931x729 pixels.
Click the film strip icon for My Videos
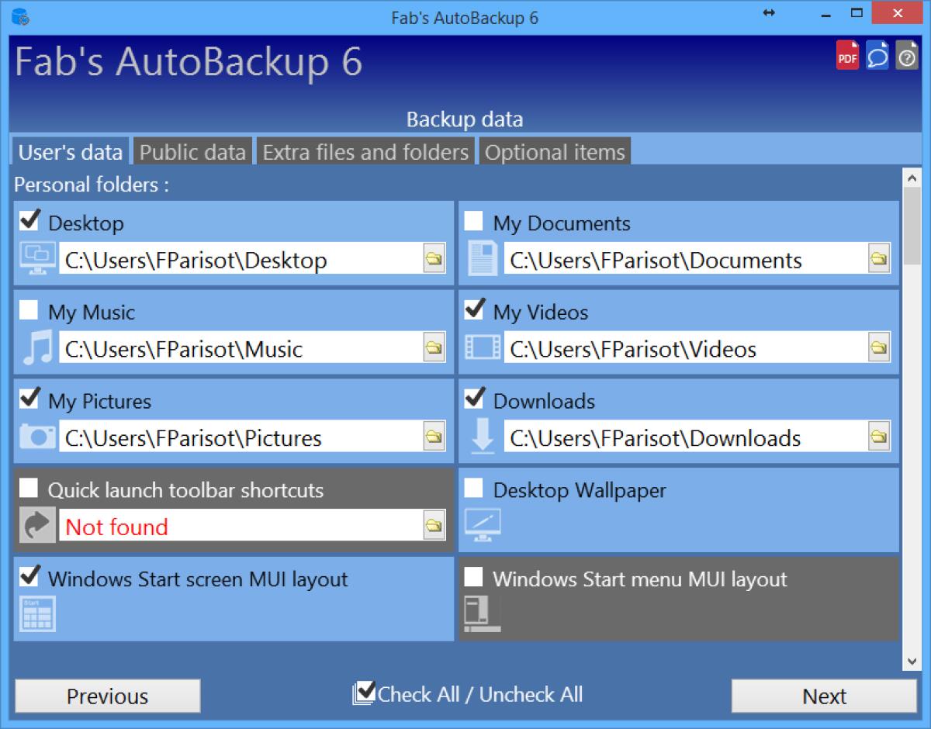[483, 348]
